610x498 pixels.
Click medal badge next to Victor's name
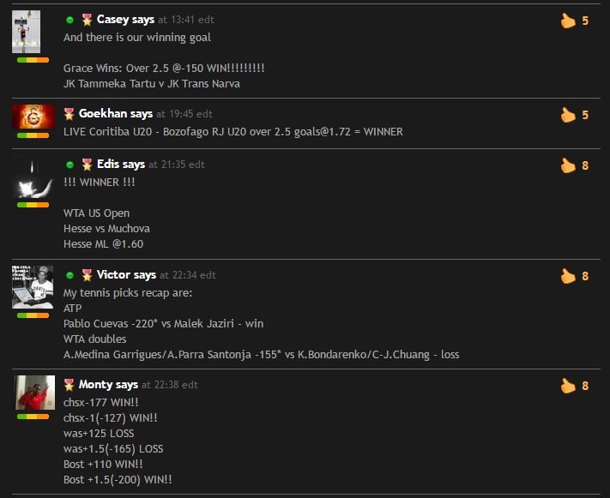87,275
